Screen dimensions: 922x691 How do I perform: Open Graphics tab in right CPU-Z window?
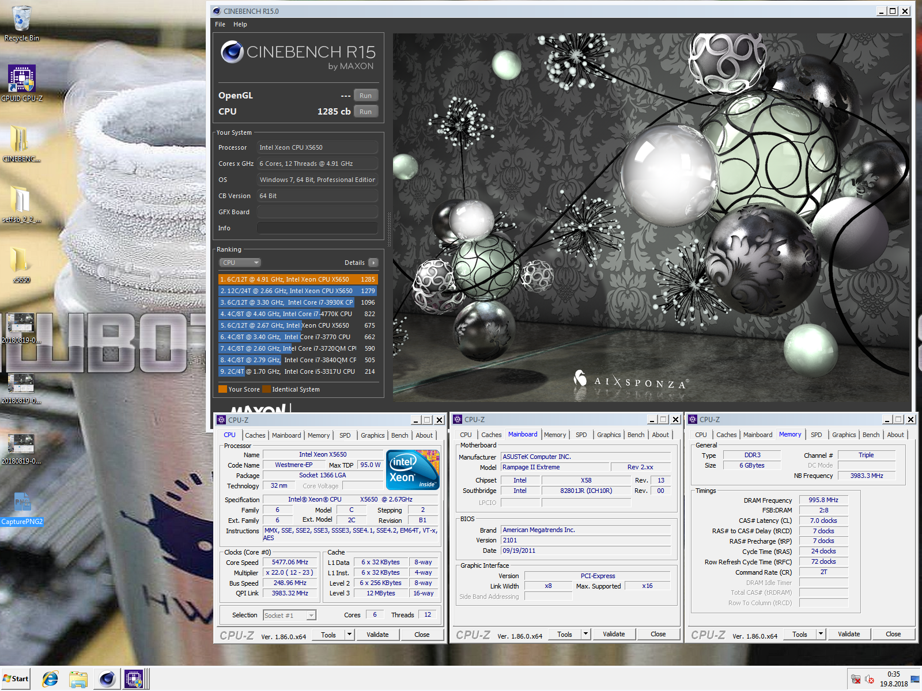coord(844,435)
